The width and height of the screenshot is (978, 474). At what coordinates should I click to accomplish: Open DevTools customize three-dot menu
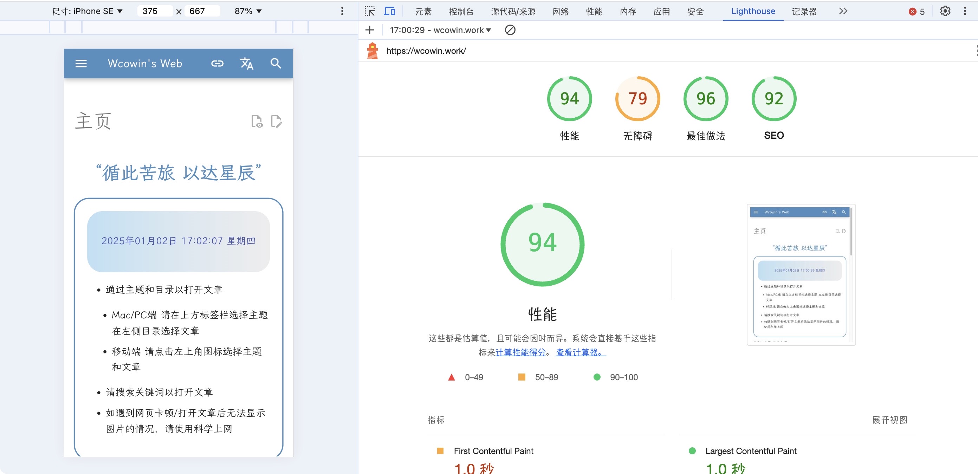tap(965, 11)
